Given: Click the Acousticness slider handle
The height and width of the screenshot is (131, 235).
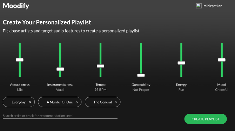Looking at the screenshot, I should click(x=20, y=60).
